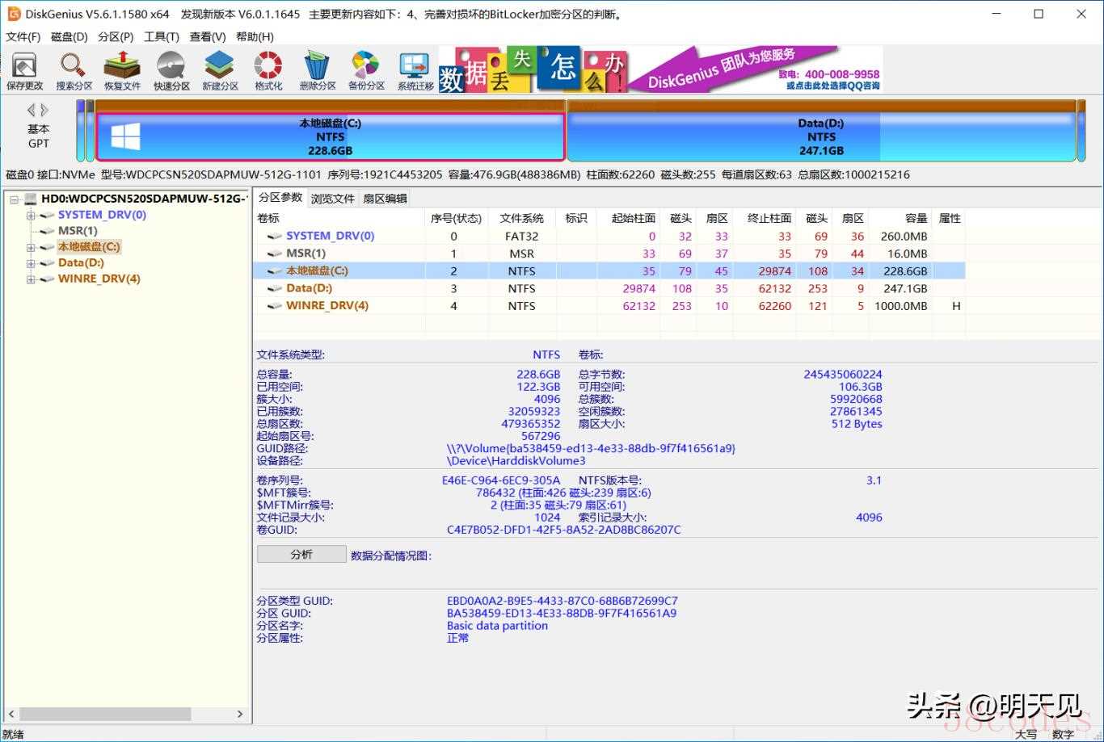The width and height of the screenshot is (1104, 742).
Task: Expand the WINRE_DRV(4) tree node
Action: point(31,279)
